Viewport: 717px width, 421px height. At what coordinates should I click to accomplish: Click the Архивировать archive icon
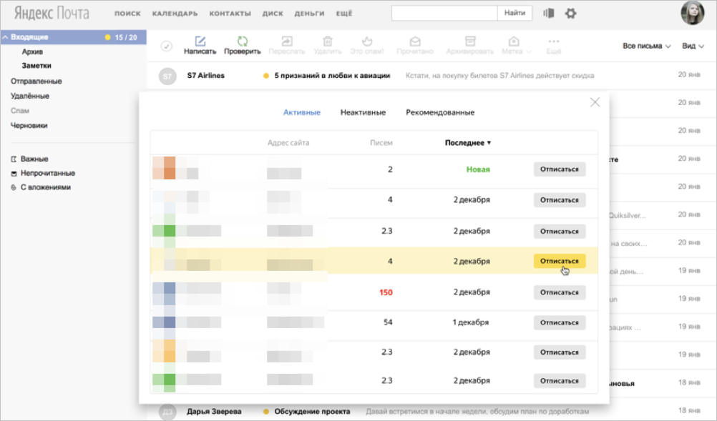pyautogui.click(x=470, y=41)
